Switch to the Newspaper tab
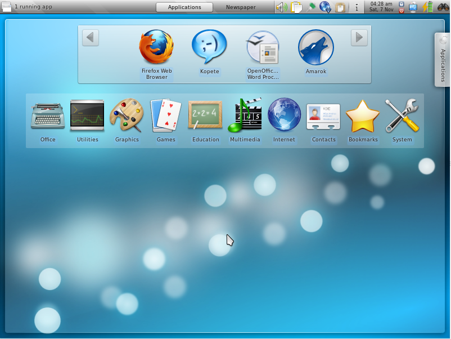Screen dimensions: 451x339 click(x=241, y=7)
